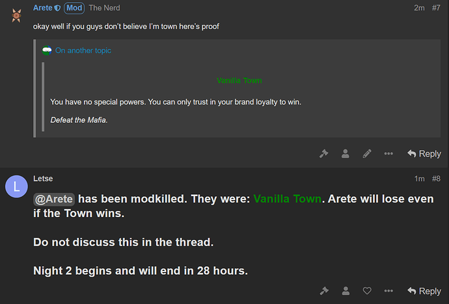The image size is (449, 304).
Task: Click the 1m timestamp on post #8
Action: coord(419,179)
